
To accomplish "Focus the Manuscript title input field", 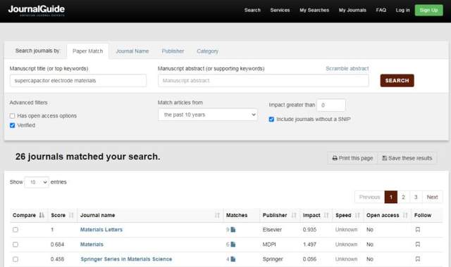I will click(x=78, y=81).
